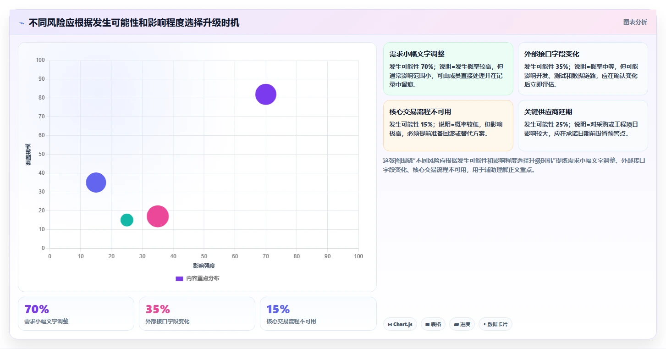Click the main title 不同风险应根据发生可能性
This screenshot has height=349, width=666.
click(x=134, y=23)
